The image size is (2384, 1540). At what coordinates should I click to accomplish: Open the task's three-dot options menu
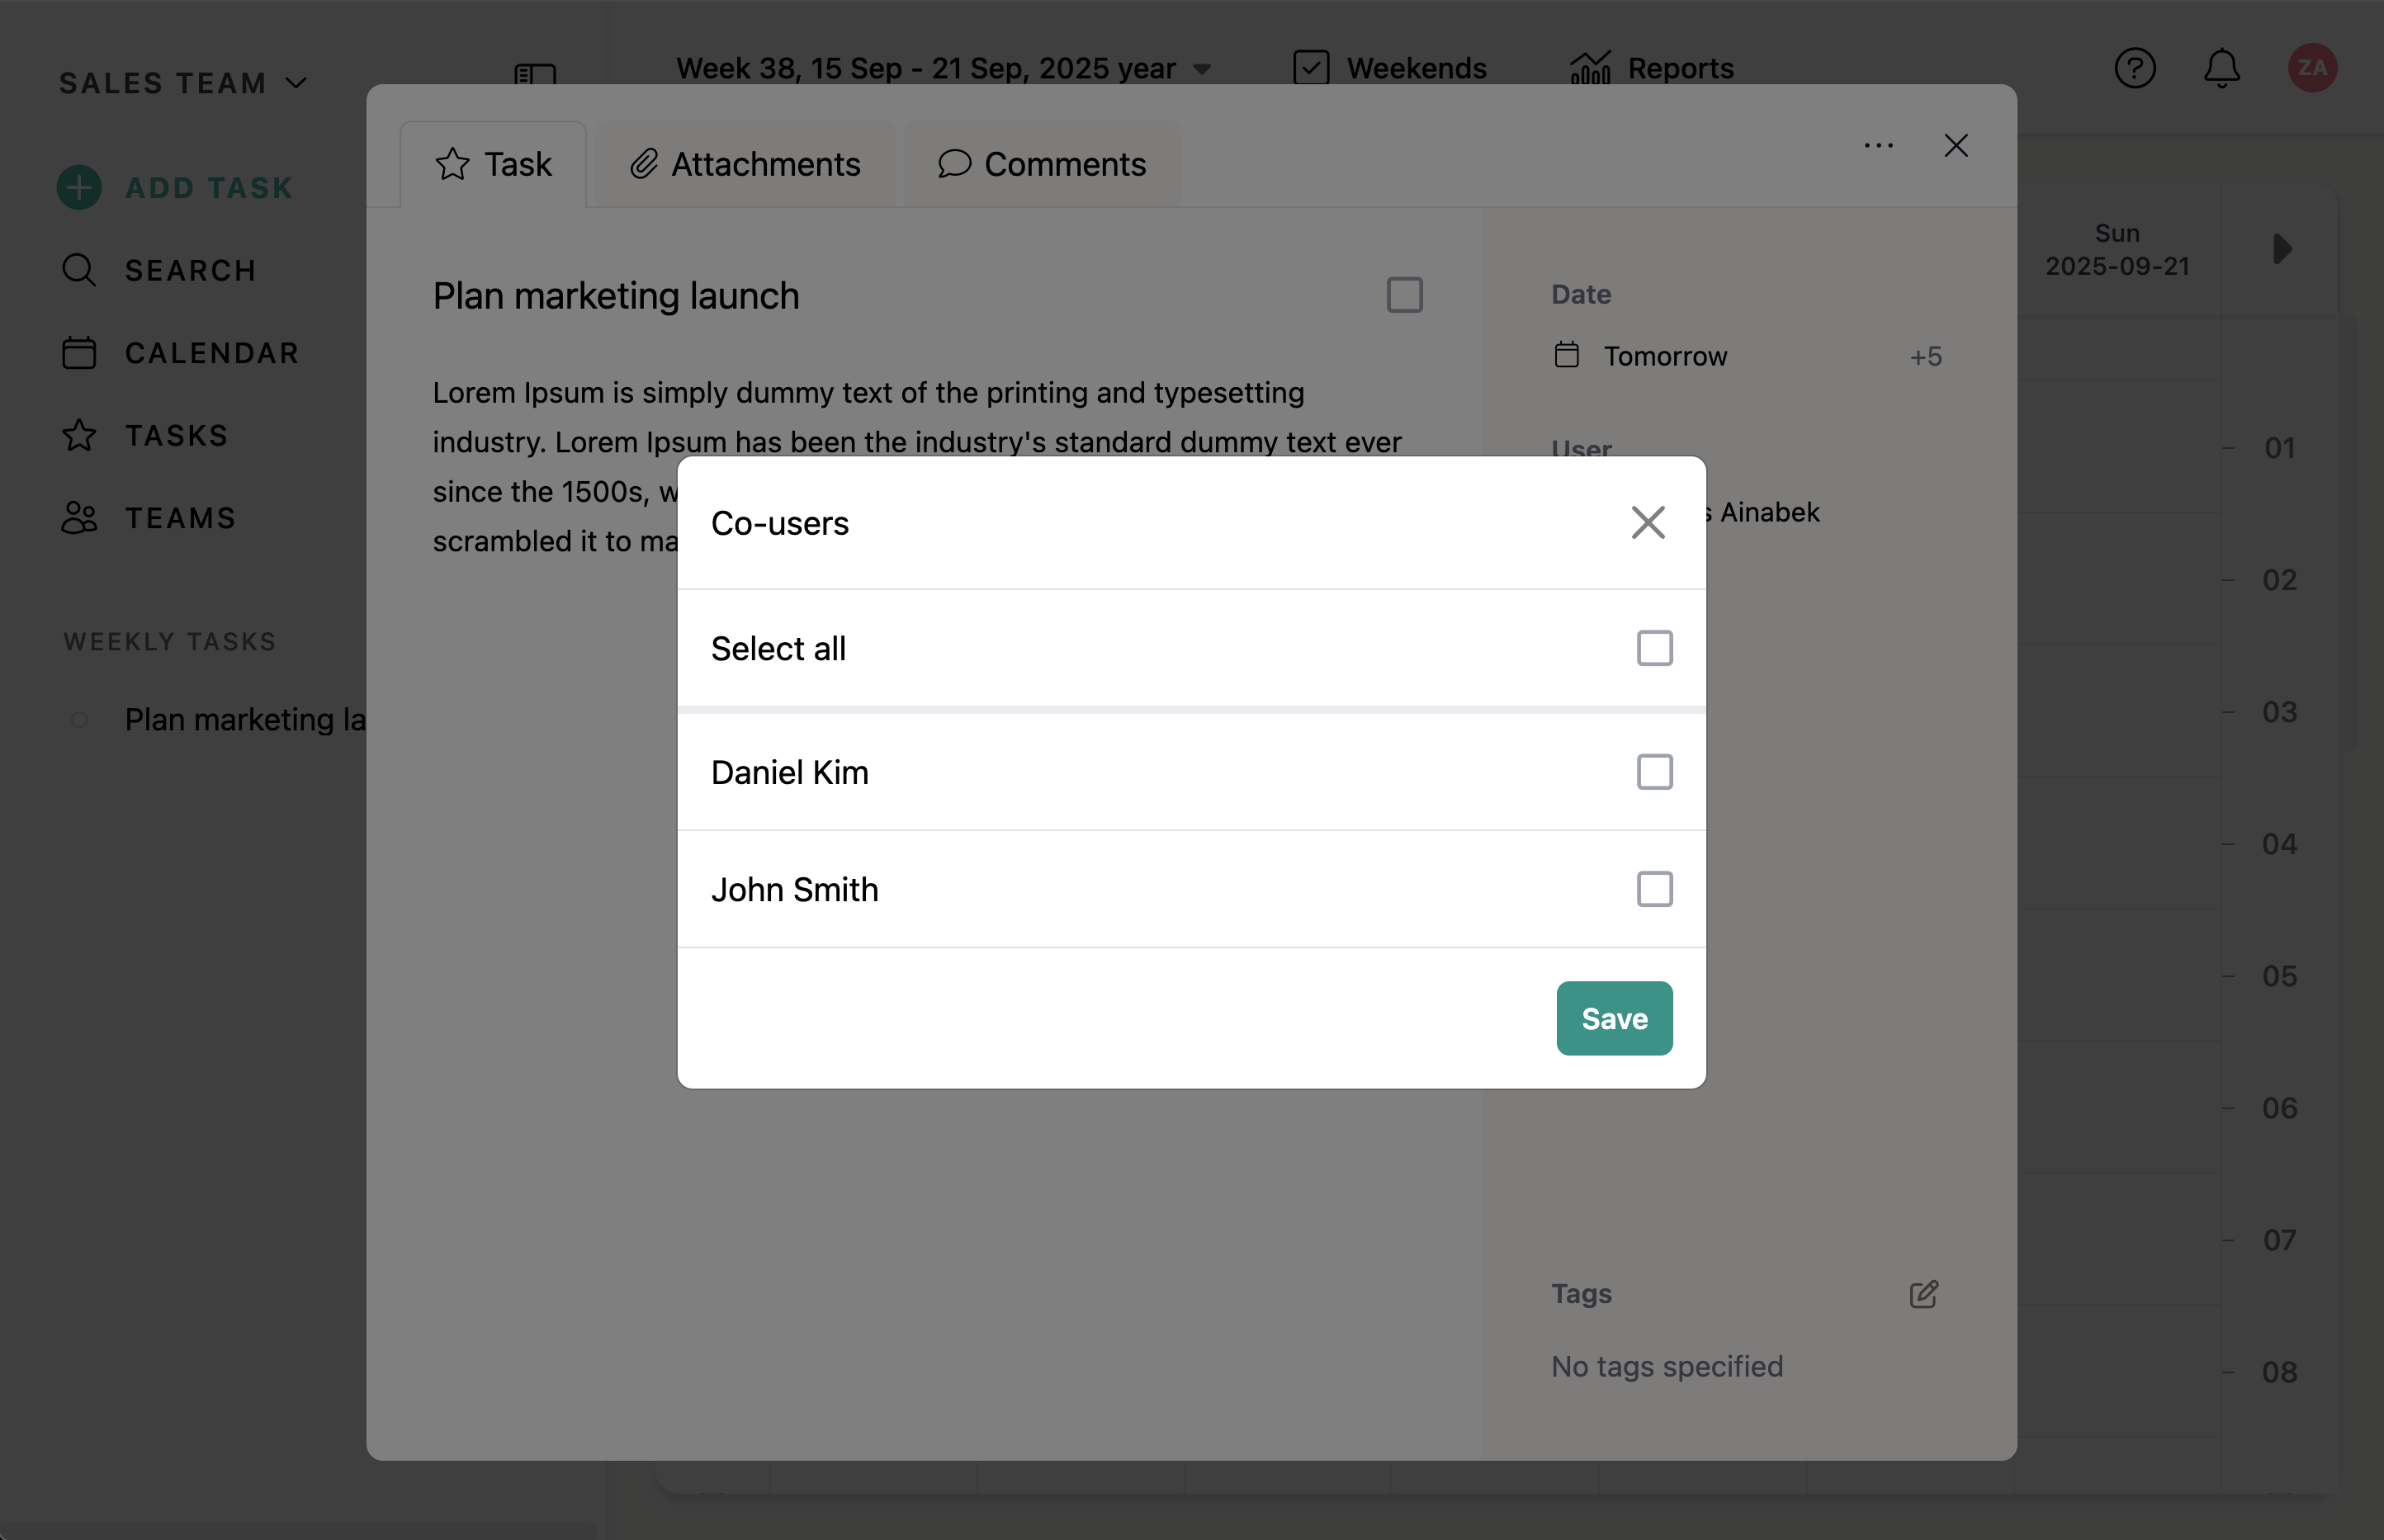[x=1878, y=146]
